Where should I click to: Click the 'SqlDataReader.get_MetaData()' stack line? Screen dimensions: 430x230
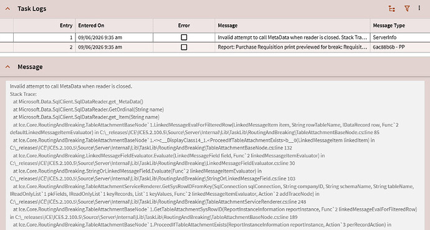click(x=78, y=102)
